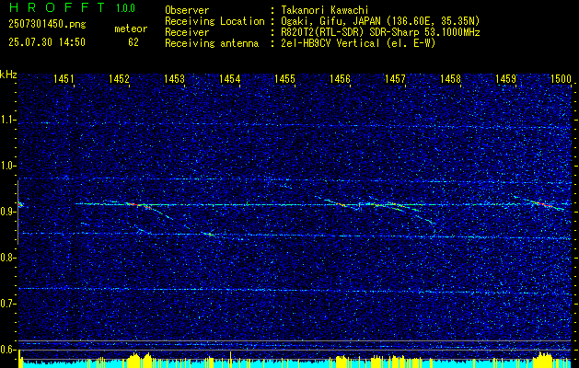Click the 1455 time axis marker

285,78
